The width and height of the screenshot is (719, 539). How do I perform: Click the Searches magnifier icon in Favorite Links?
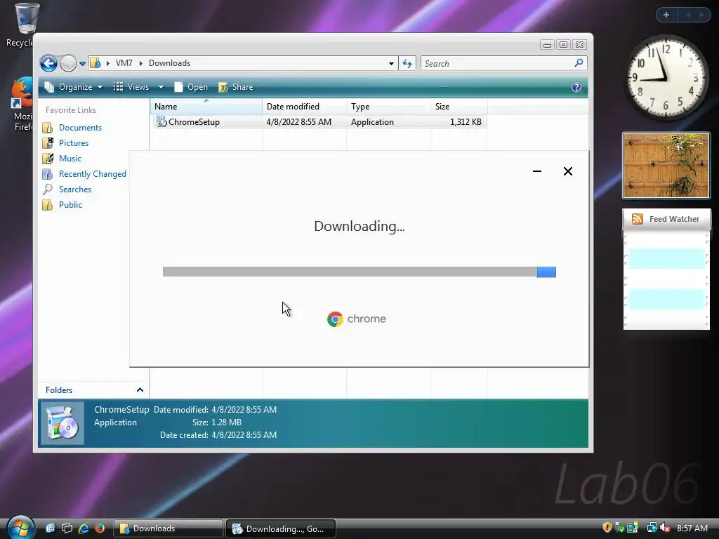[x=47, y=189]
